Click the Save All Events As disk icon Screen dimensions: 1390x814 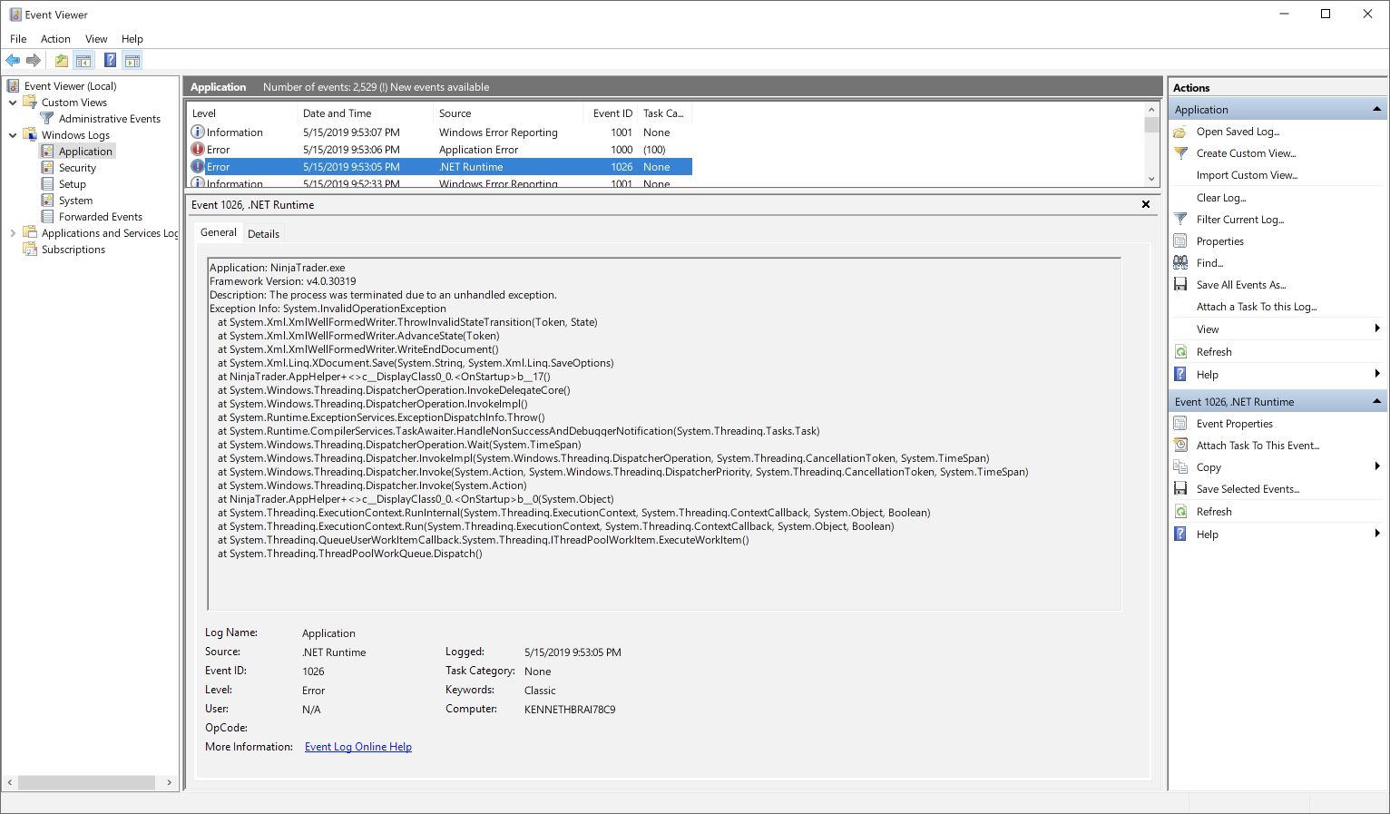click(1180, 285)
